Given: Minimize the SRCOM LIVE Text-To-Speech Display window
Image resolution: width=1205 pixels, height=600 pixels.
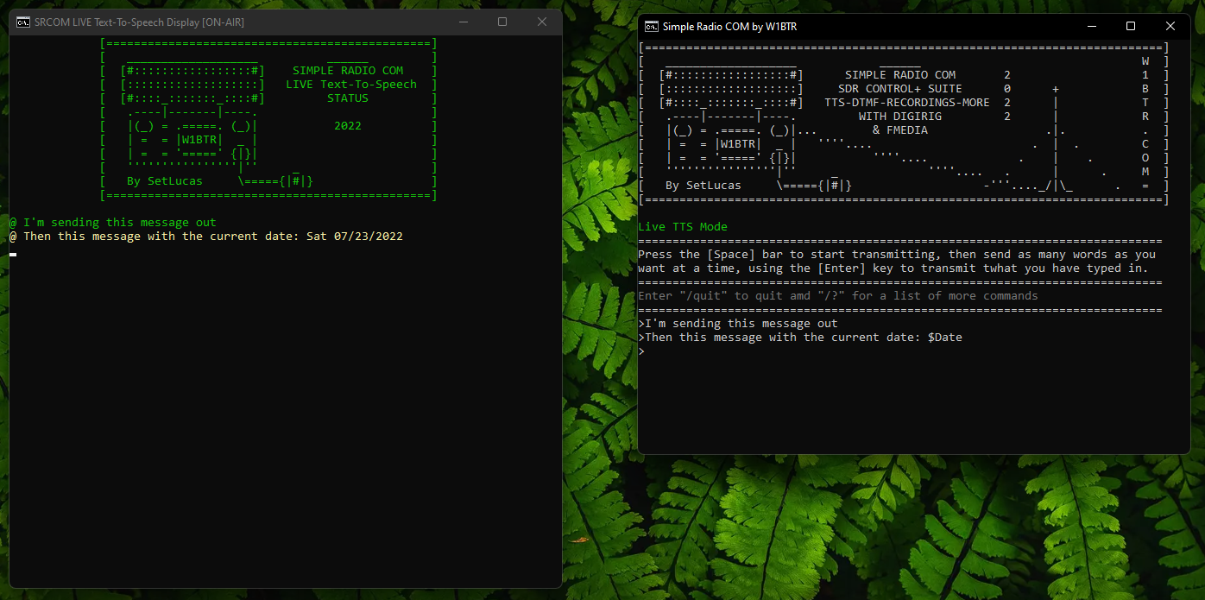Looking at the screenshot, I should [x=463, y=22].
